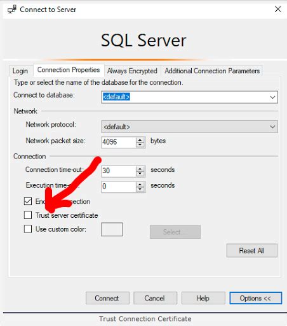The height and width of the screenshot is (326, 287).
Task: Click the Network packet size value field
Action: pyautogui.click(x=119, y=142)
